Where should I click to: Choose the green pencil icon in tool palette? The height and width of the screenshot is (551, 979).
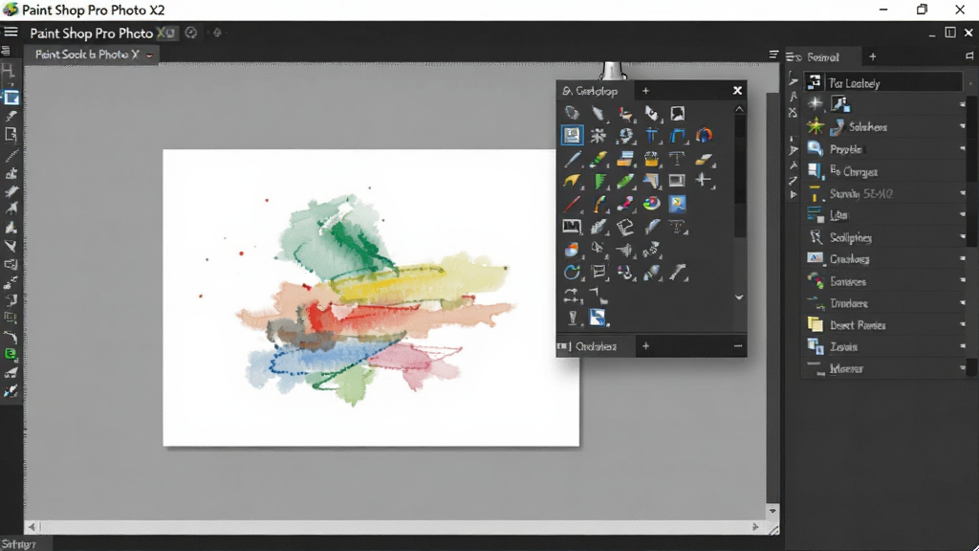point(624,181)
